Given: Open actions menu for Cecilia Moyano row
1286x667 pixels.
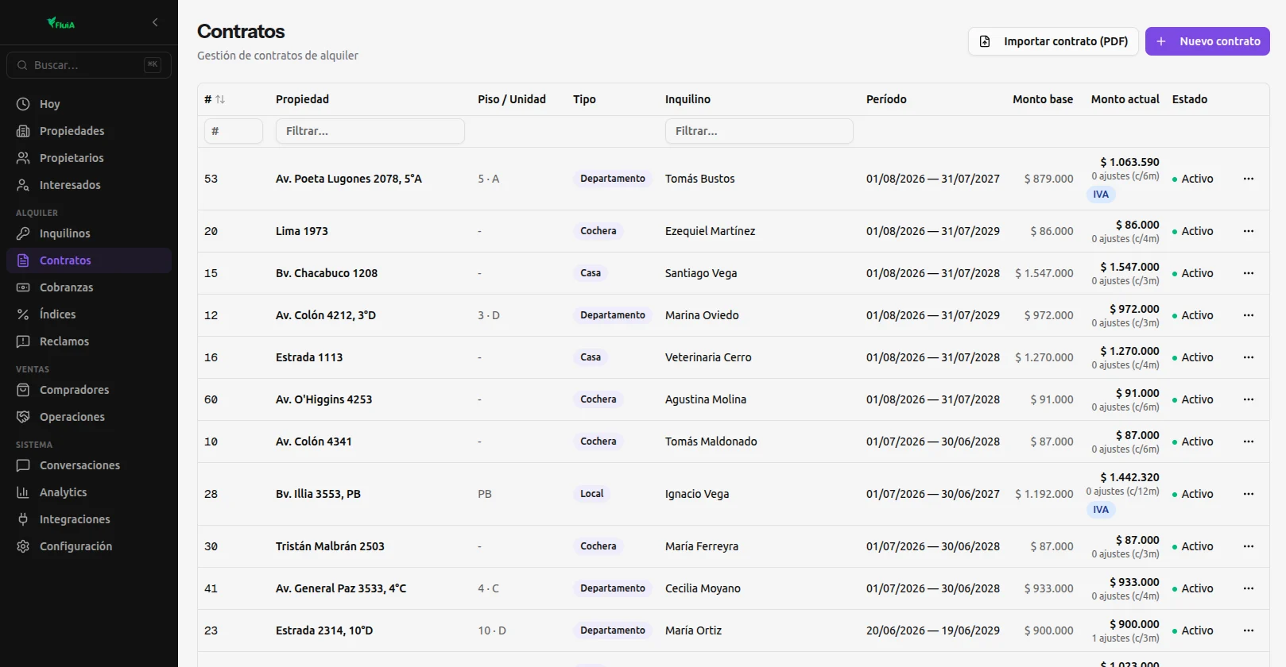Looking at the screenshot, I should click(x=1249, y=588).
